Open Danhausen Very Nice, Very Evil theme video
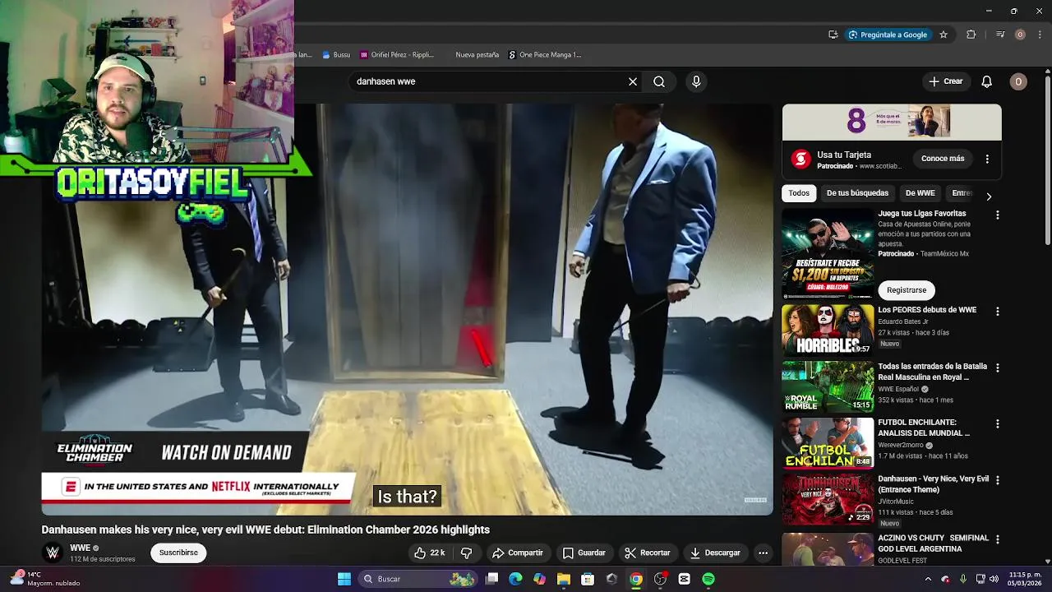This screenshot has height=592, width=1052. pos(828,498)
